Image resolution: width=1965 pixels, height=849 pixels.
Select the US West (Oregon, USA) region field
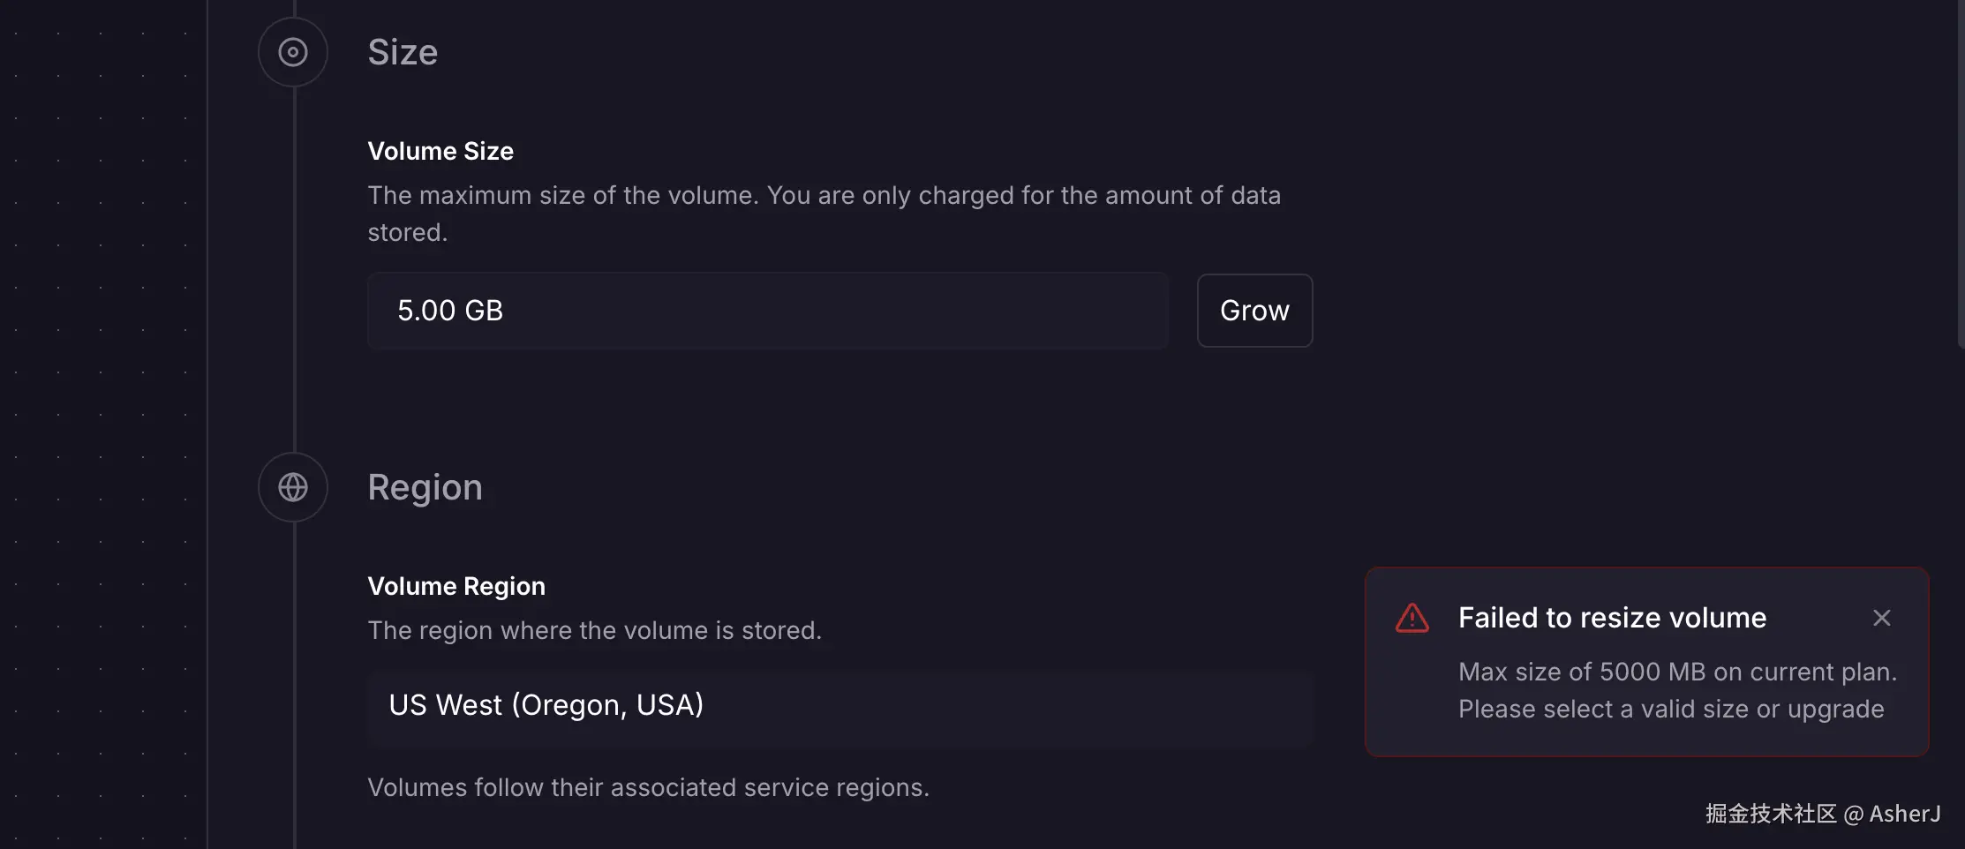point(840,706)
